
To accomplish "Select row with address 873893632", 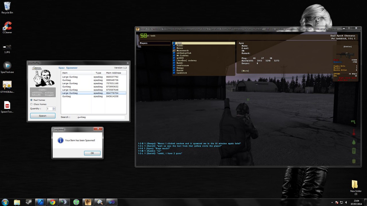I will pyautogui.click(x=94, y=87).
